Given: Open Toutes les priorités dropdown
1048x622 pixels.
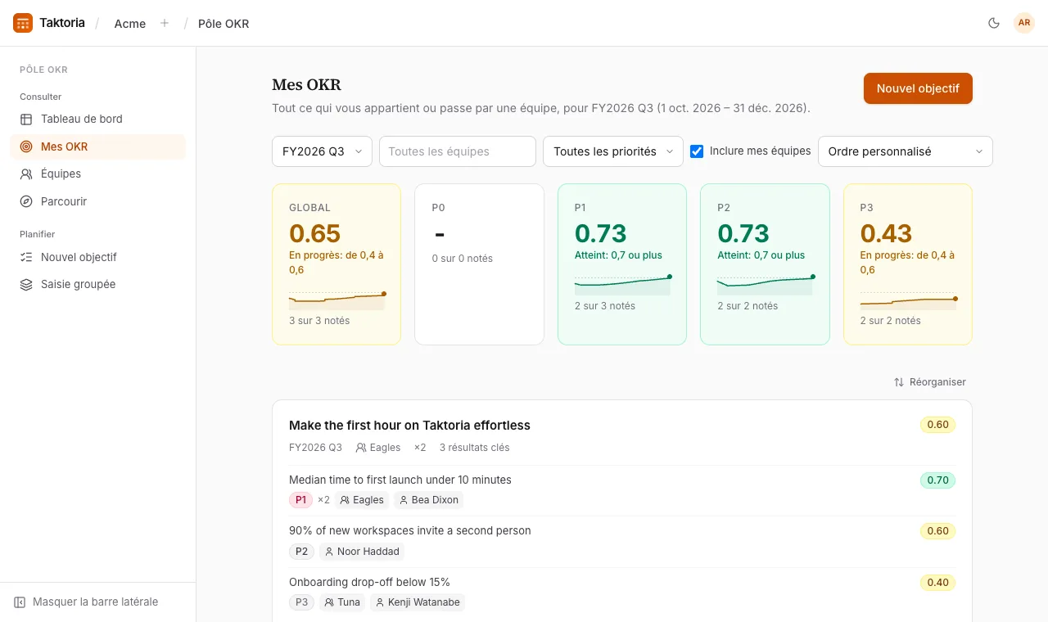Looking at the screenshot, I should point(613,151).
